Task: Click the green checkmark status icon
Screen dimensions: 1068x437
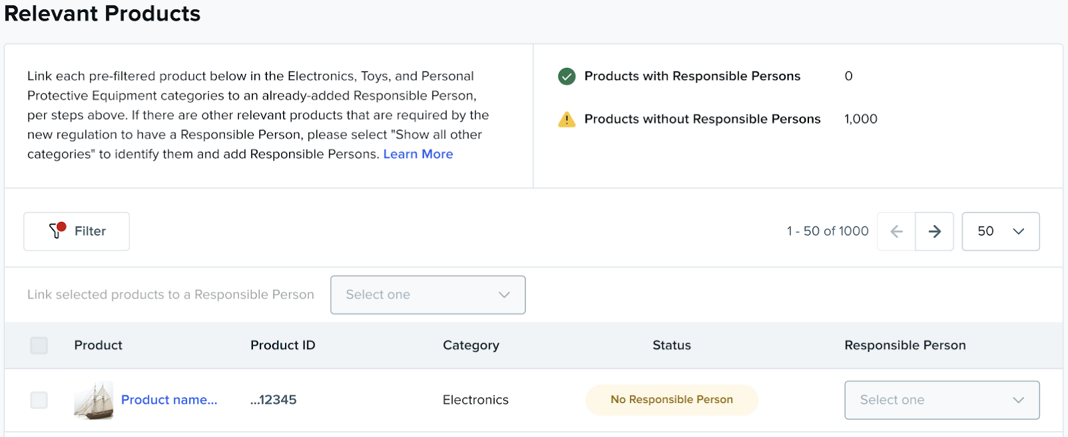Action: click(x=567, y=77)
